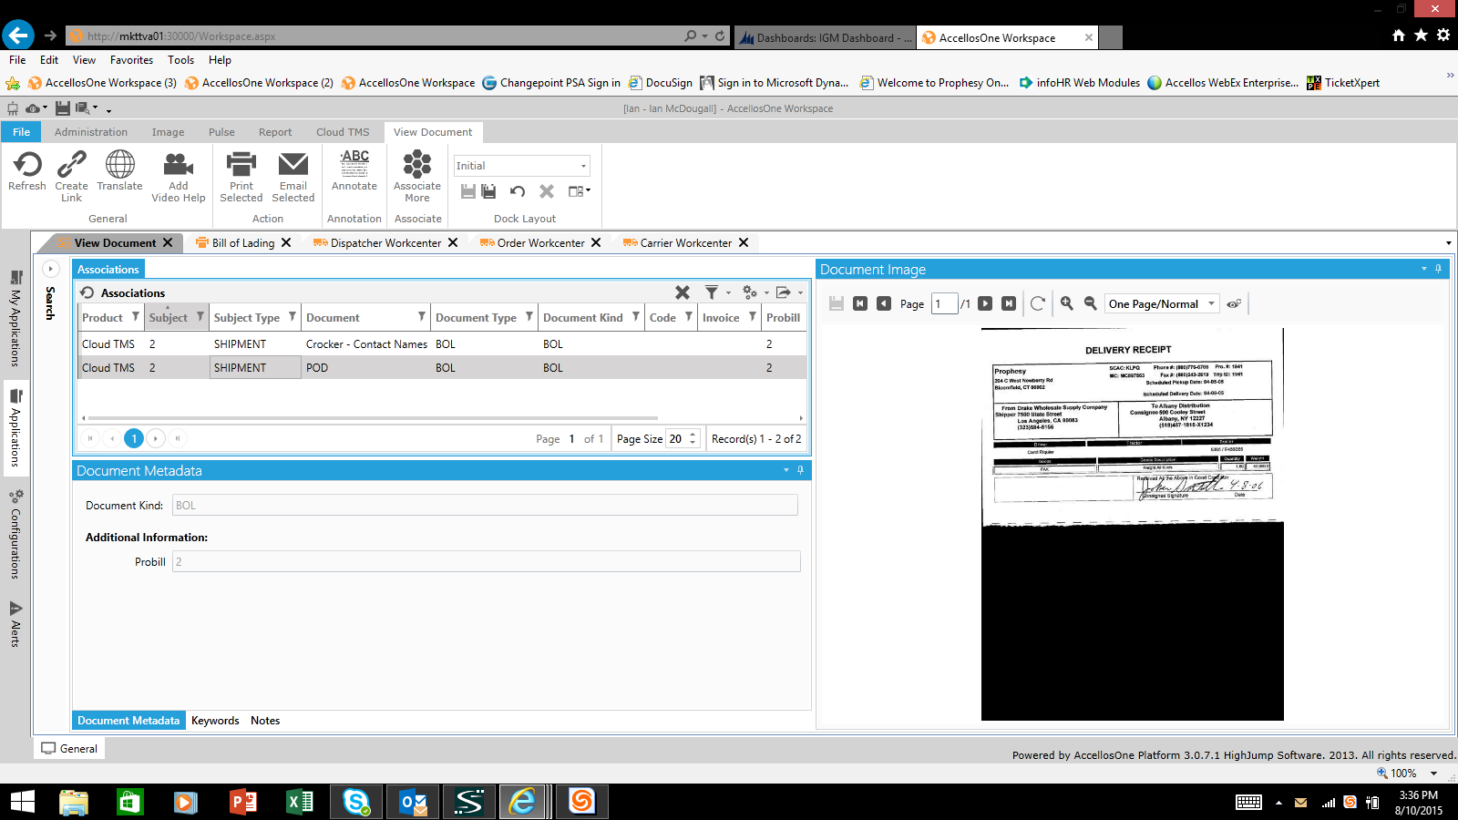Screen dimensions: 1458x820
Task: Go to first page of document image
Action: coord(860,303)
